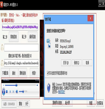
Task: Open the risk information link
Action: (x=62, y=92)
